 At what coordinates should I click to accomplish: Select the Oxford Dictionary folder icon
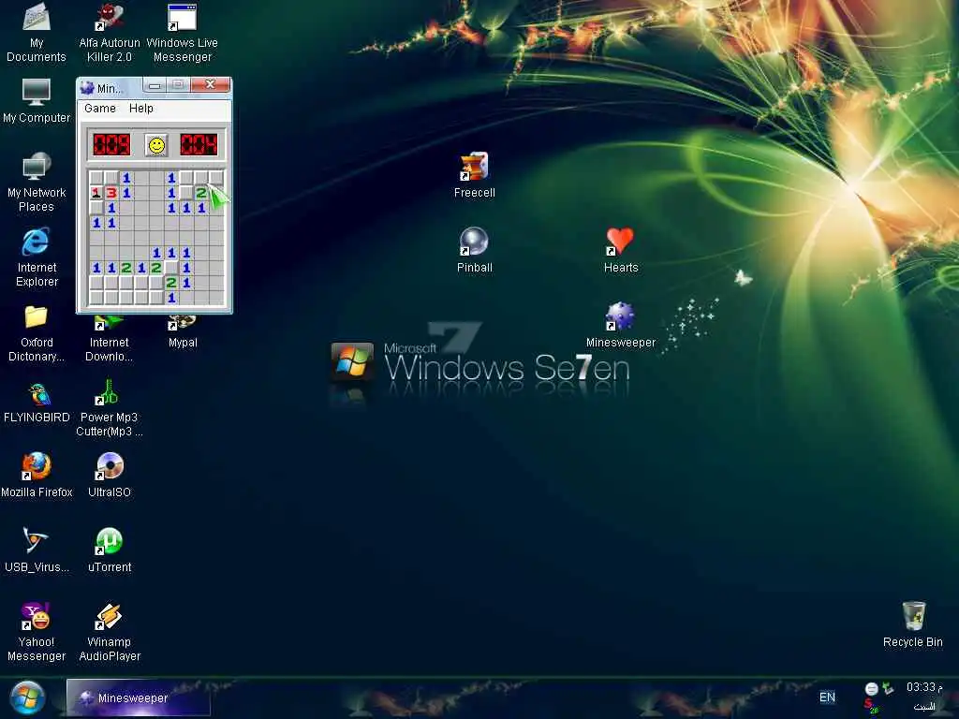coord(37,333)
